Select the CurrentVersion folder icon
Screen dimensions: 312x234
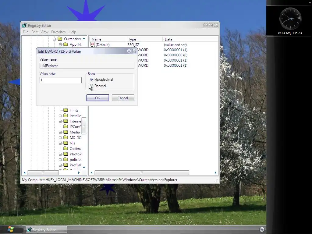pos(60,39)
